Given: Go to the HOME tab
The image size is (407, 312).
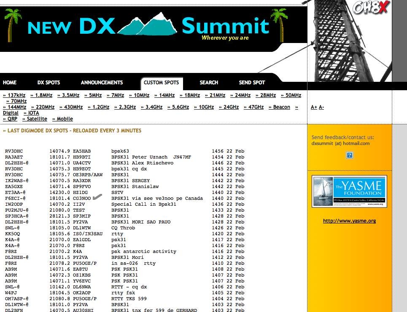Looking at the screenshot, I should [10, 83].
